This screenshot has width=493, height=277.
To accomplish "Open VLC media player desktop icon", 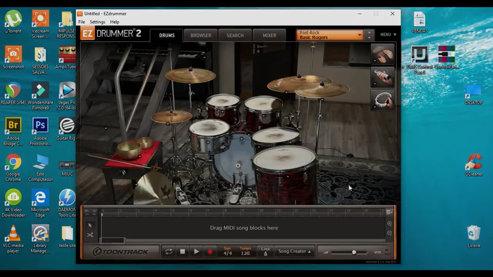I will pyautogui.click(x=13, y=239).
